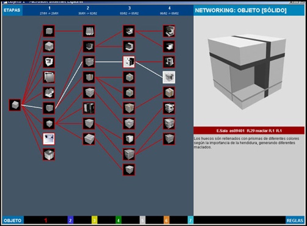This screenshot has height=226, width=307.
Task: Click the OBJETO label in bottom bar
Action: (x=13, y=221)
